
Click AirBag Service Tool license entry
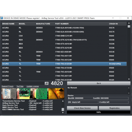click(27, 103)
